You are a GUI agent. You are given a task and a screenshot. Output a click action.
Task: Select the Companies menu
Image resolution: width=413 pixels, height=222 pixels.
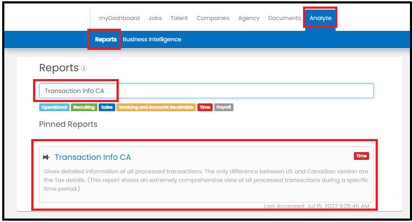click(x=213, y=18)
